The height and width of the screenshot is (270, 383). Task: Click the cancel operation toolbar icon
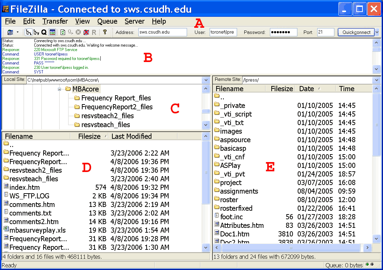(78, 32)
